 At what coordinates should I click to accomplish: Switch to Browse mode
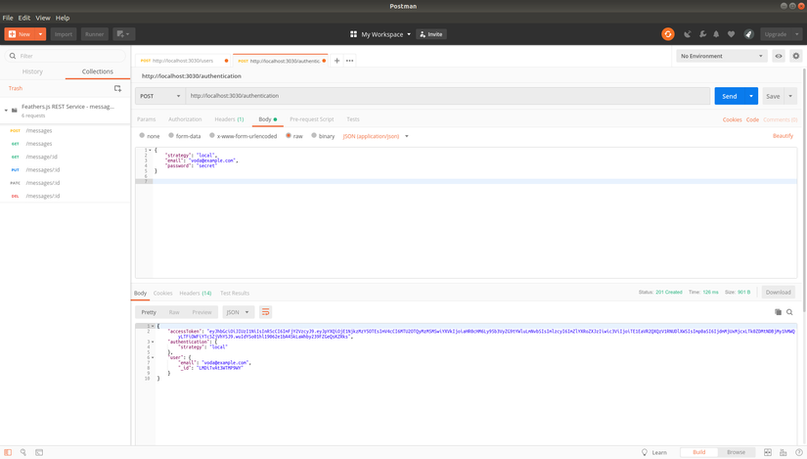pos(736,452)
